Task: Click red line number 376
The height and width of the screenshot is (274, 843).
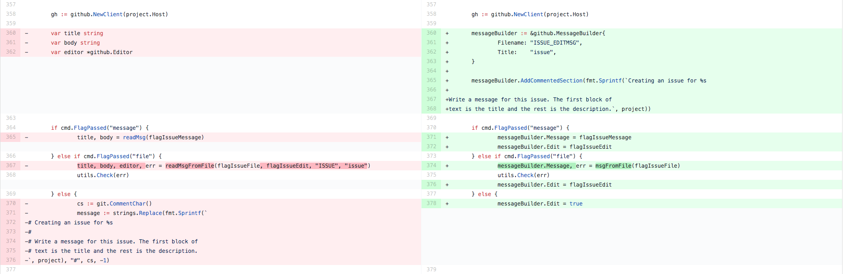Action: (x=11, y=260)
